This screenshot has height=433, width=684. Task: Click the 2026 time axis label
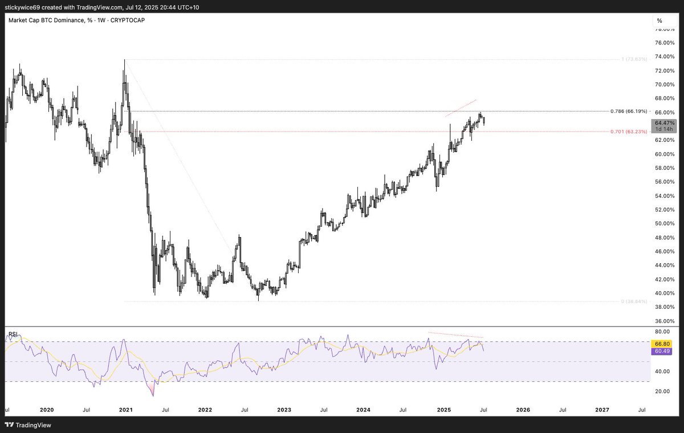[x=523, y=410]
